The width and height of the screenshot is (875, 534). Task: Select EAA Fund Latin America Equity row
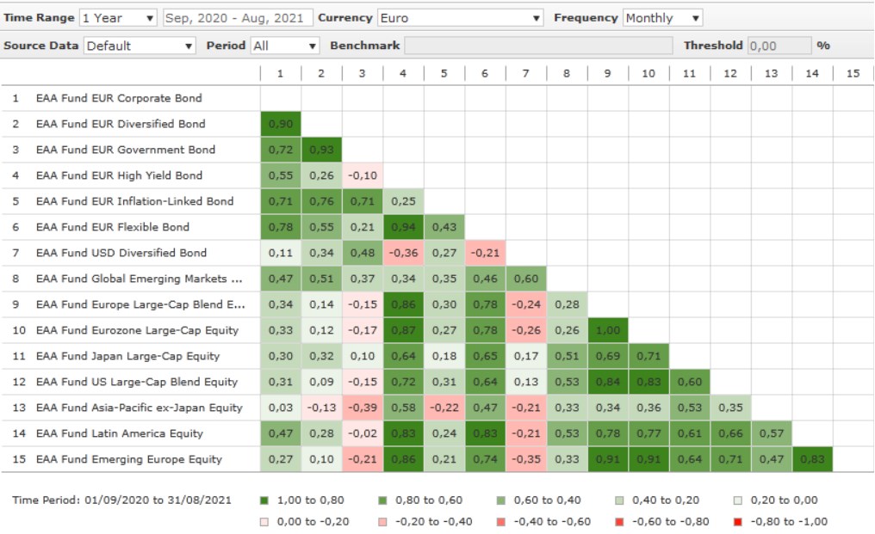point(119,433)
